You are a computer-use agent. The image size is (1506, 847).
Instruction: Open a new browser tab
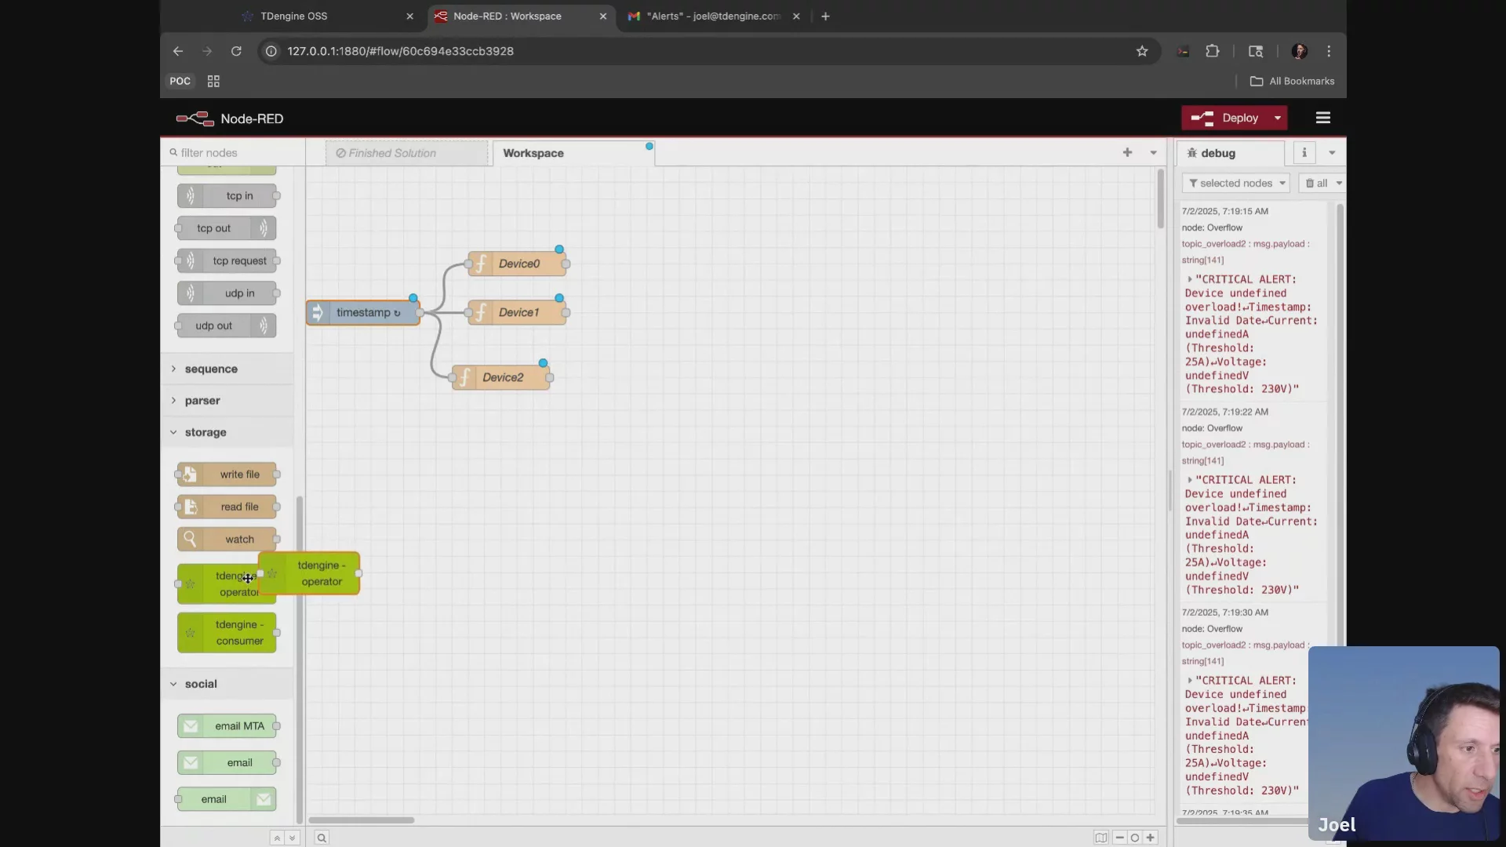[825, 16]
